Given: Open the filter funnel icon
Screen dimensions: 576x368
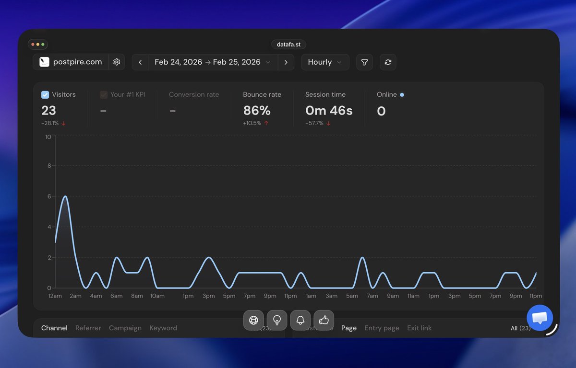Looking at the screenshot, I should click(364, 62).
